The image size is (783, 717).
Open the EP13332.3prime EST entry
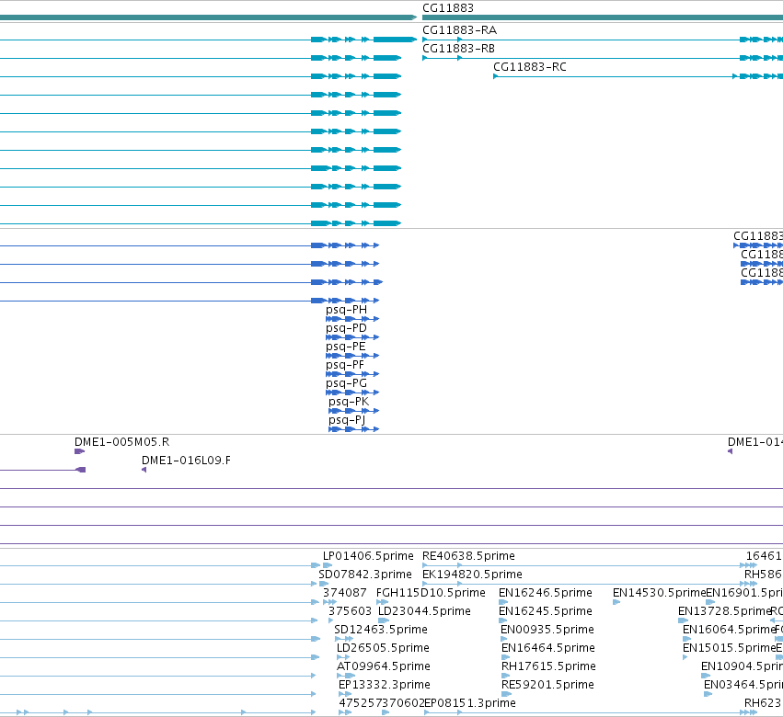pos(384,686)
